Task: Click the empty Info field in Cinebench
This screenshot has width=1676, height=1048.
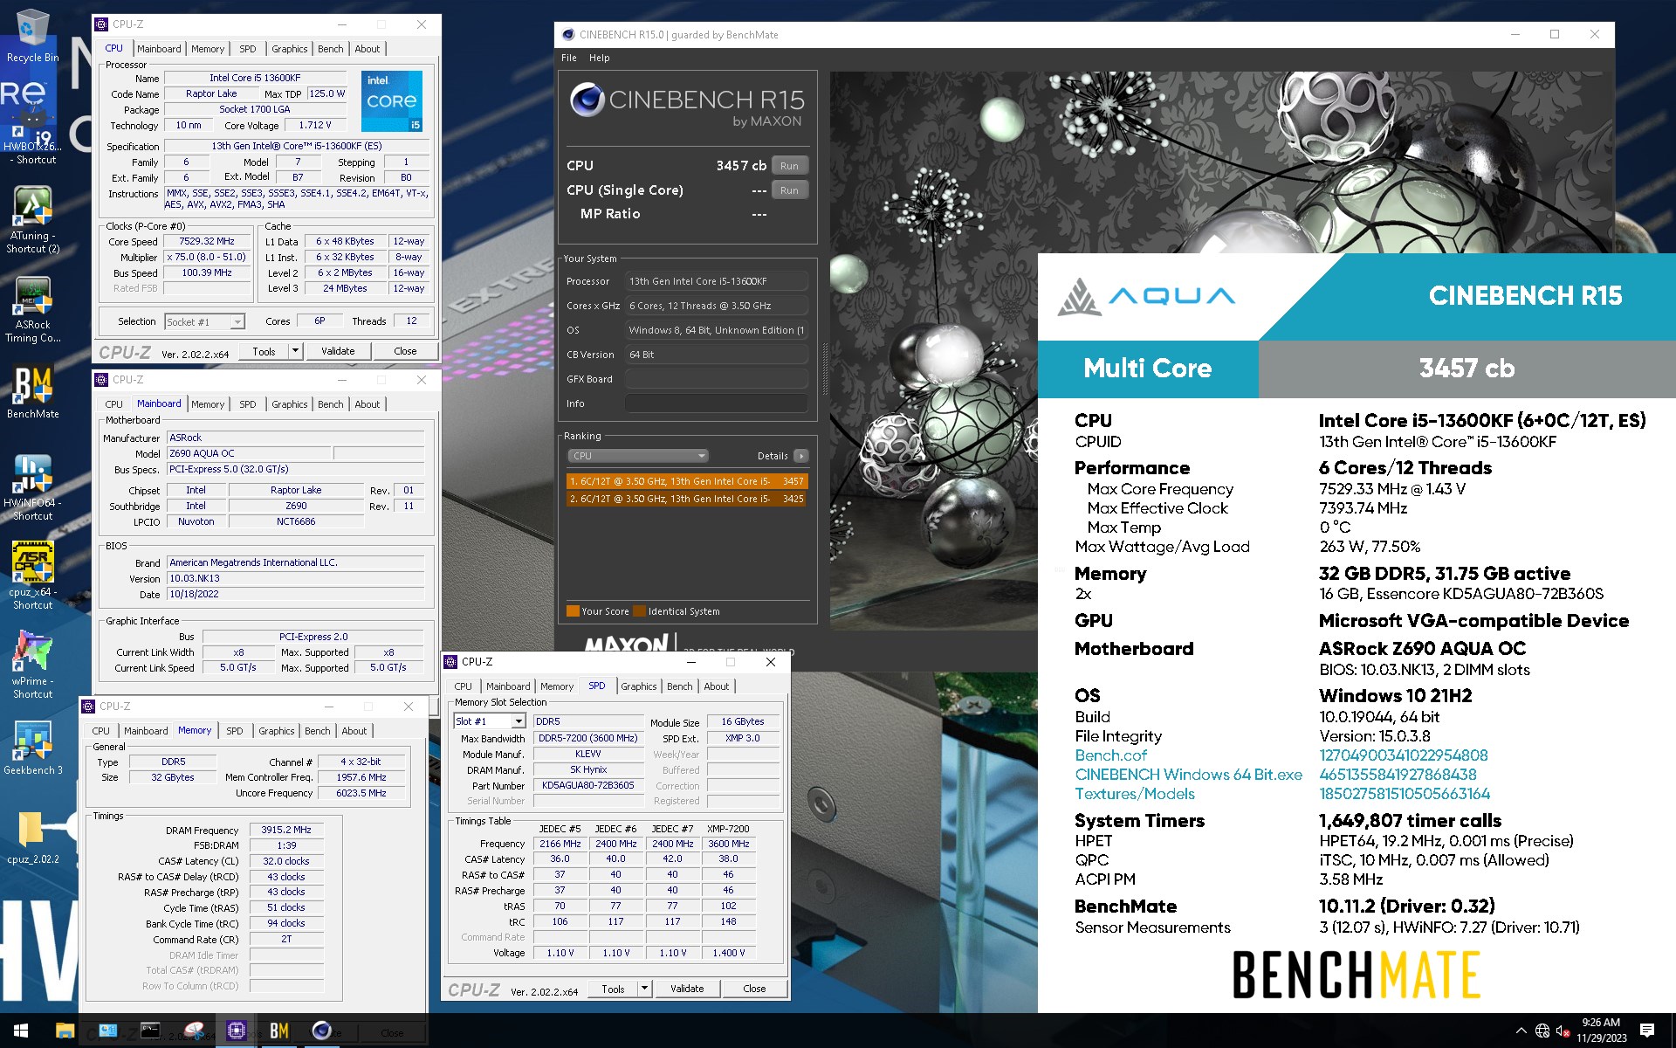Action: point(716,403)
